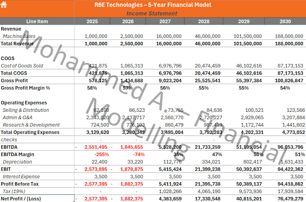The image size is (306, 202).
Task: Click Net Profit 2025 negative value 2,577,395
Action: click(x=96, y=199)
